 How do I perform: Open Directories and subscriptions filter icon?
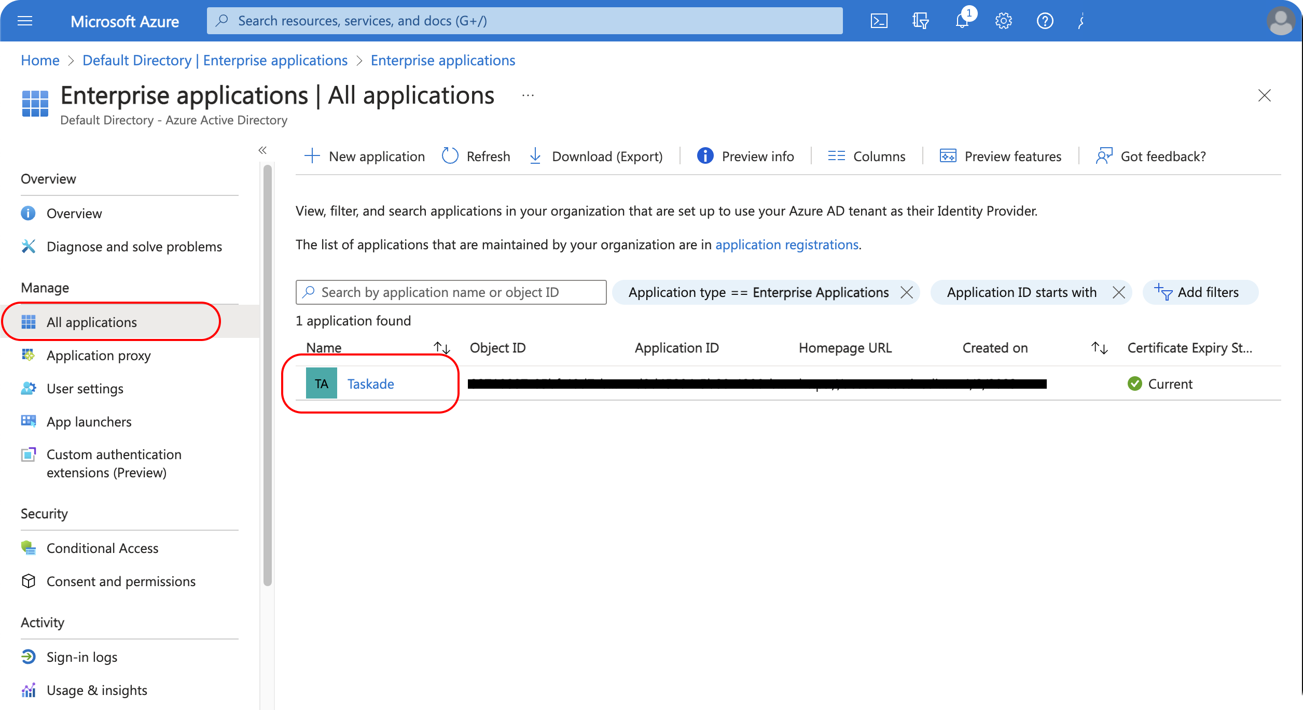pos(920,21)
